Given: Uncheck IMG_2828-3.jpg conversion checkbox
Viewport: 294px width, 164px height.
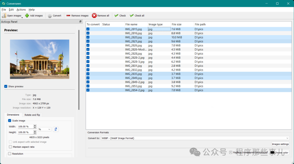Looking at the screenshot, I should coord(88,62).
